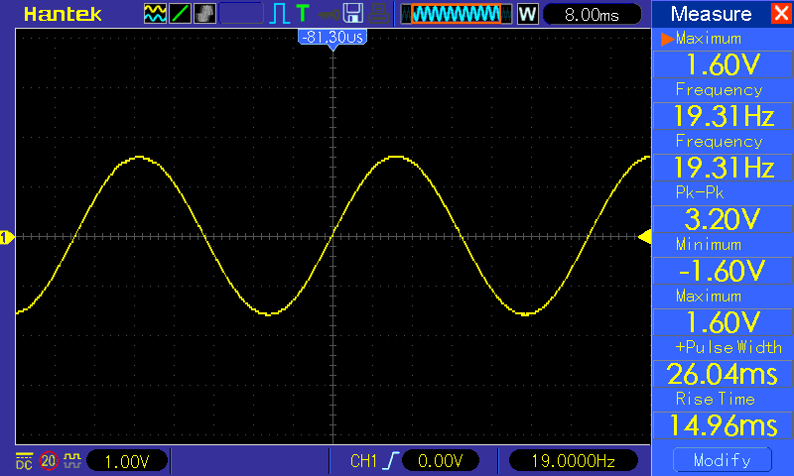Select the Pk-Pk 3.20V measurement value
The width and height of the screenshot is (794, 476).
click(723, 219)
